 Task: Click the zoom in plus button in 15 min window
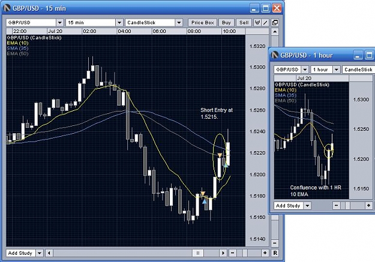265,253
